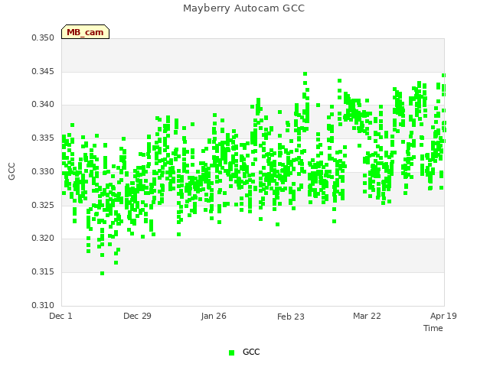Viewport: 490px width, 367px height.
Task: Click the 0.345 y-axis label
Action: [43, 71]
